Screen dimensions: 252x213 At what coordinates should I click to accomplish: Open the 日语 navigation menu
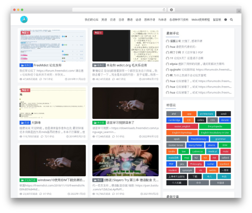point(121,20)
